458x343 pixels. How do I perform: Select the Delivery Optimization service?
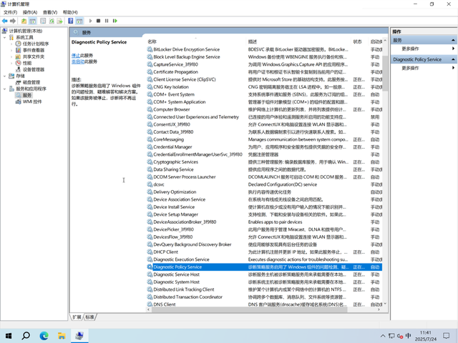pyautogui.click(x=264, y=192)
